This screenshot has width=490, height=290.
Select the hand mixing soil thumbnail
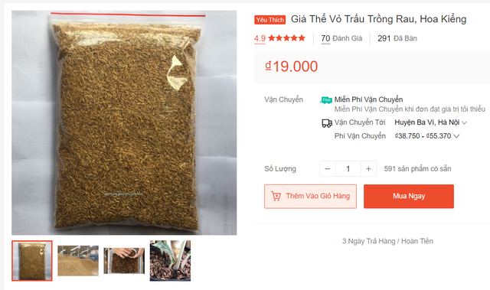point(124,261)
